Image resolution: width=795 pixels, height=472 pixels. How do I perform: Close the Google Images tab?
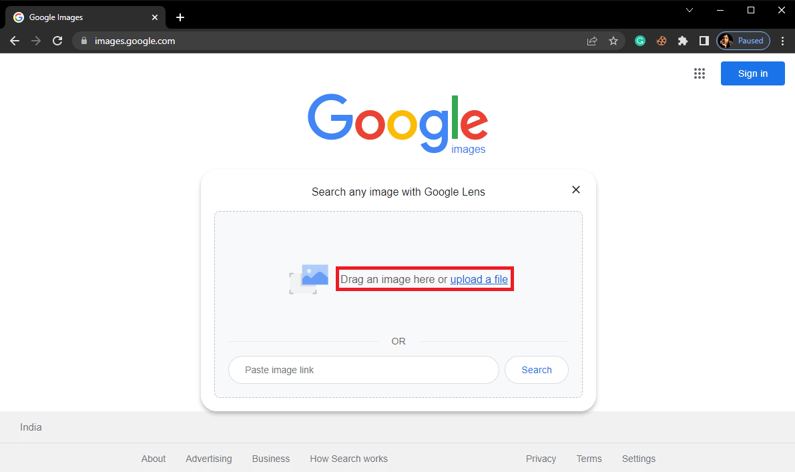(155, 17)
